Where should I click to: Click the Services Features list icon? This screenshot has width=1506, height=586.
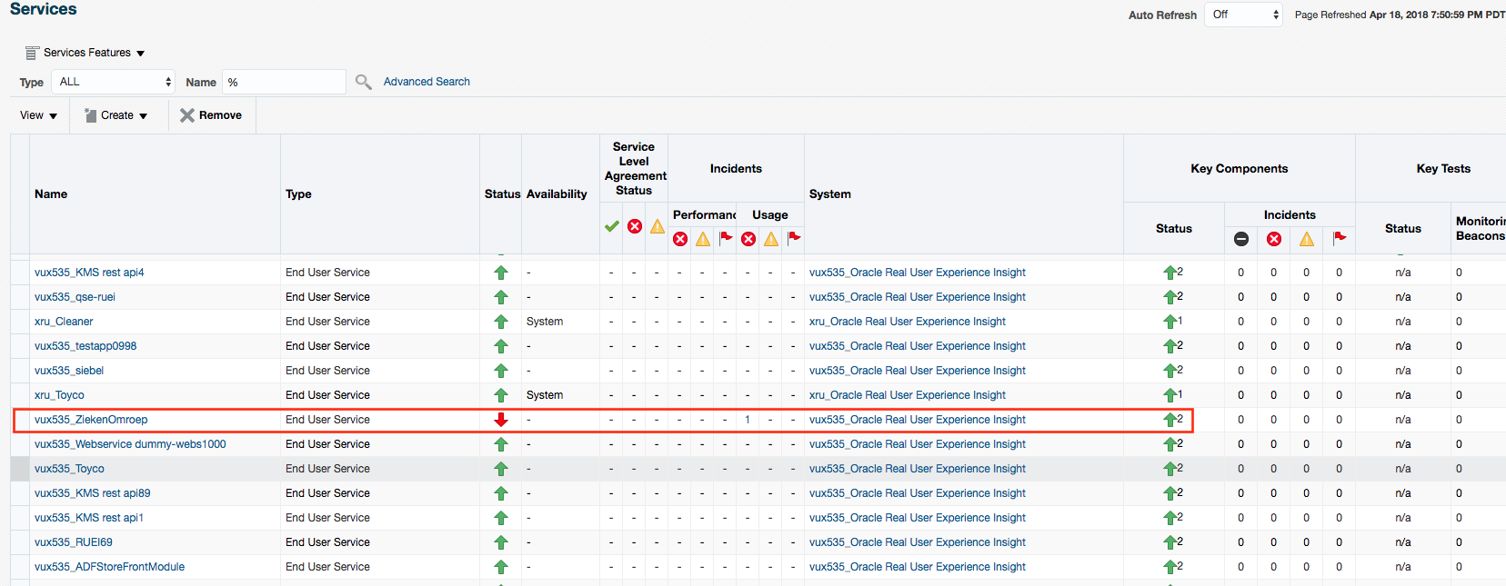click(32, 53)
